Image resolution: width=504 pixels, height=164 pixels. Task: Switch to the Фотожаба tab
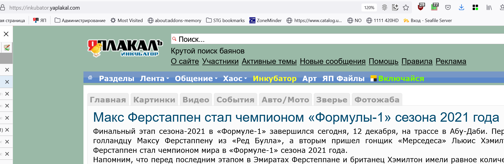(x=377, y=100)
